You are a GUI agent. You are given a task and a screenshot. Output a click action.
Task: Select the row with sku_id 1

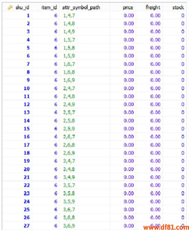[x=94, y=15]
